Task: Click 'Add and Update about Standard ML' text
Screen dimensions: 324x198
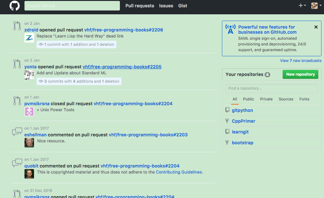Action: coord(72,73)
